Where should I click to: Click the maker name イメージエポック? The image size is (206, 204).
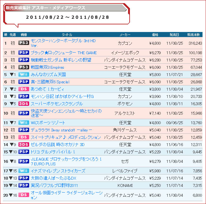pyautogui.click(x=125, y=53)
